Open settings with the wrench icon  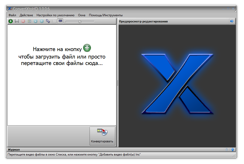pos(48,21)
